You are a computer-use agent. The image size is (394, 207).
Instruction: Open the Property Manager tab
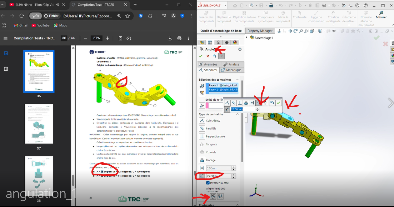pyautogui.click(x=260, y=31)
